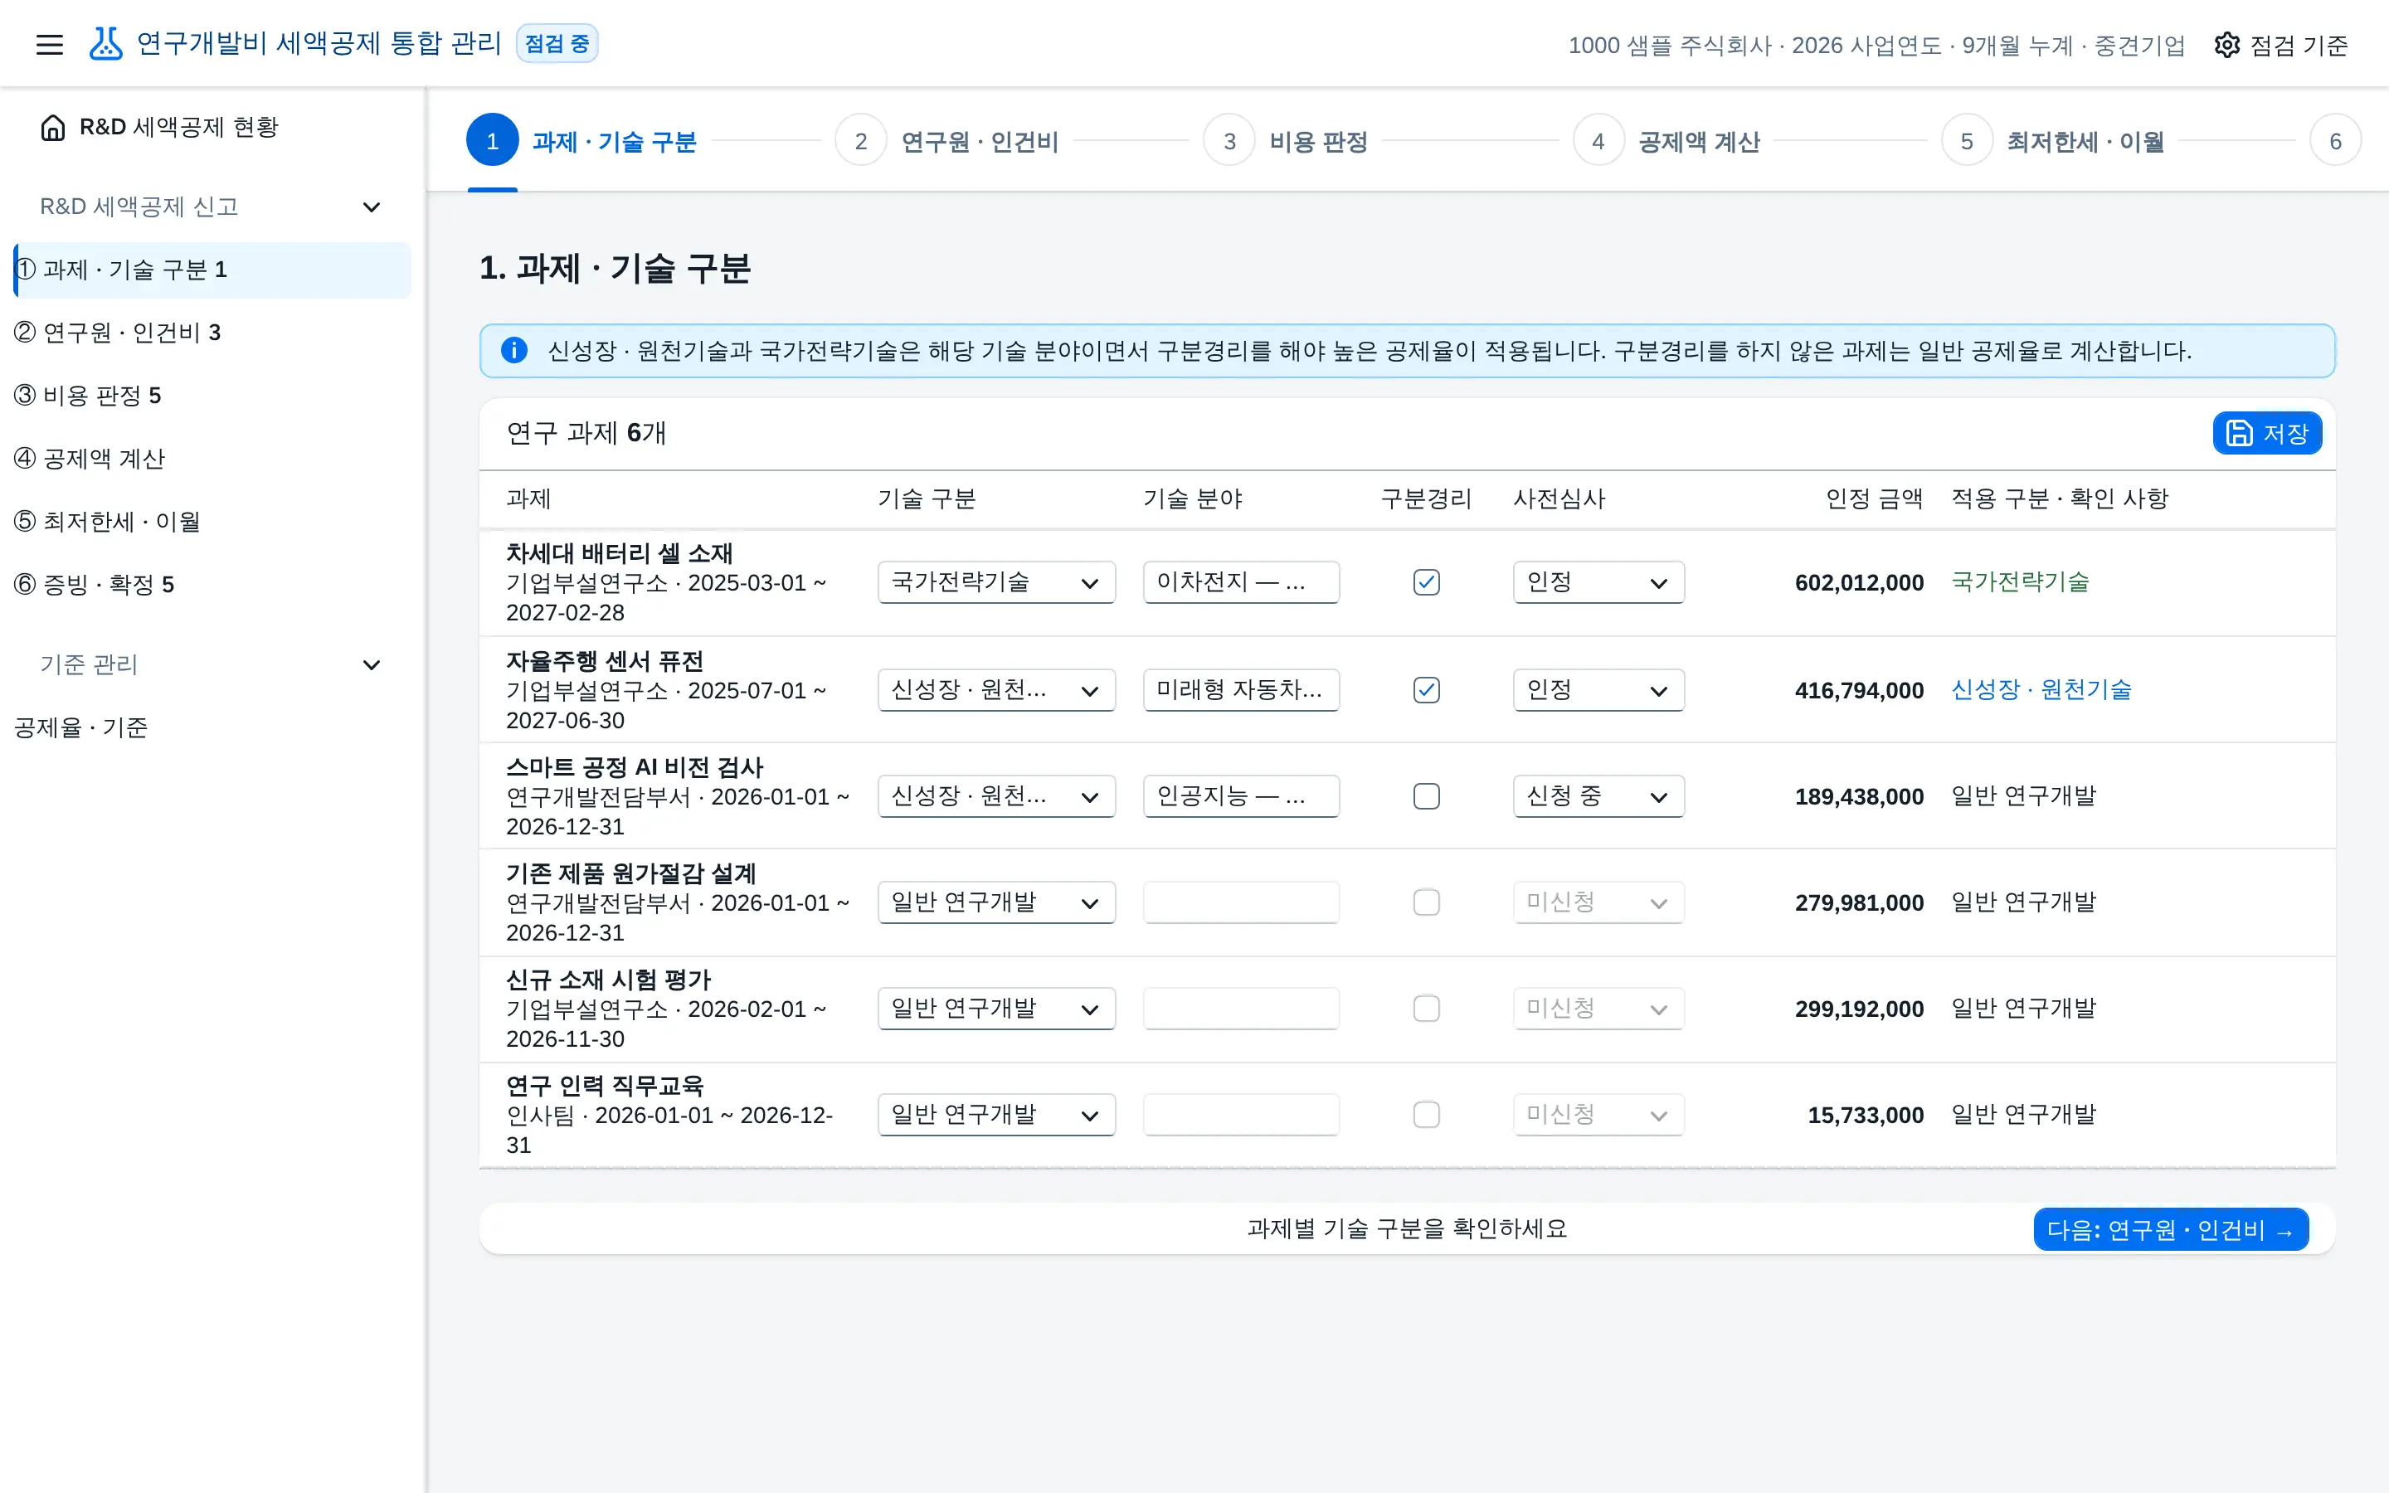Click the floppy disk icon on 저장 button
This screenshot has height=1493, width=2389.
[2240, 434]
